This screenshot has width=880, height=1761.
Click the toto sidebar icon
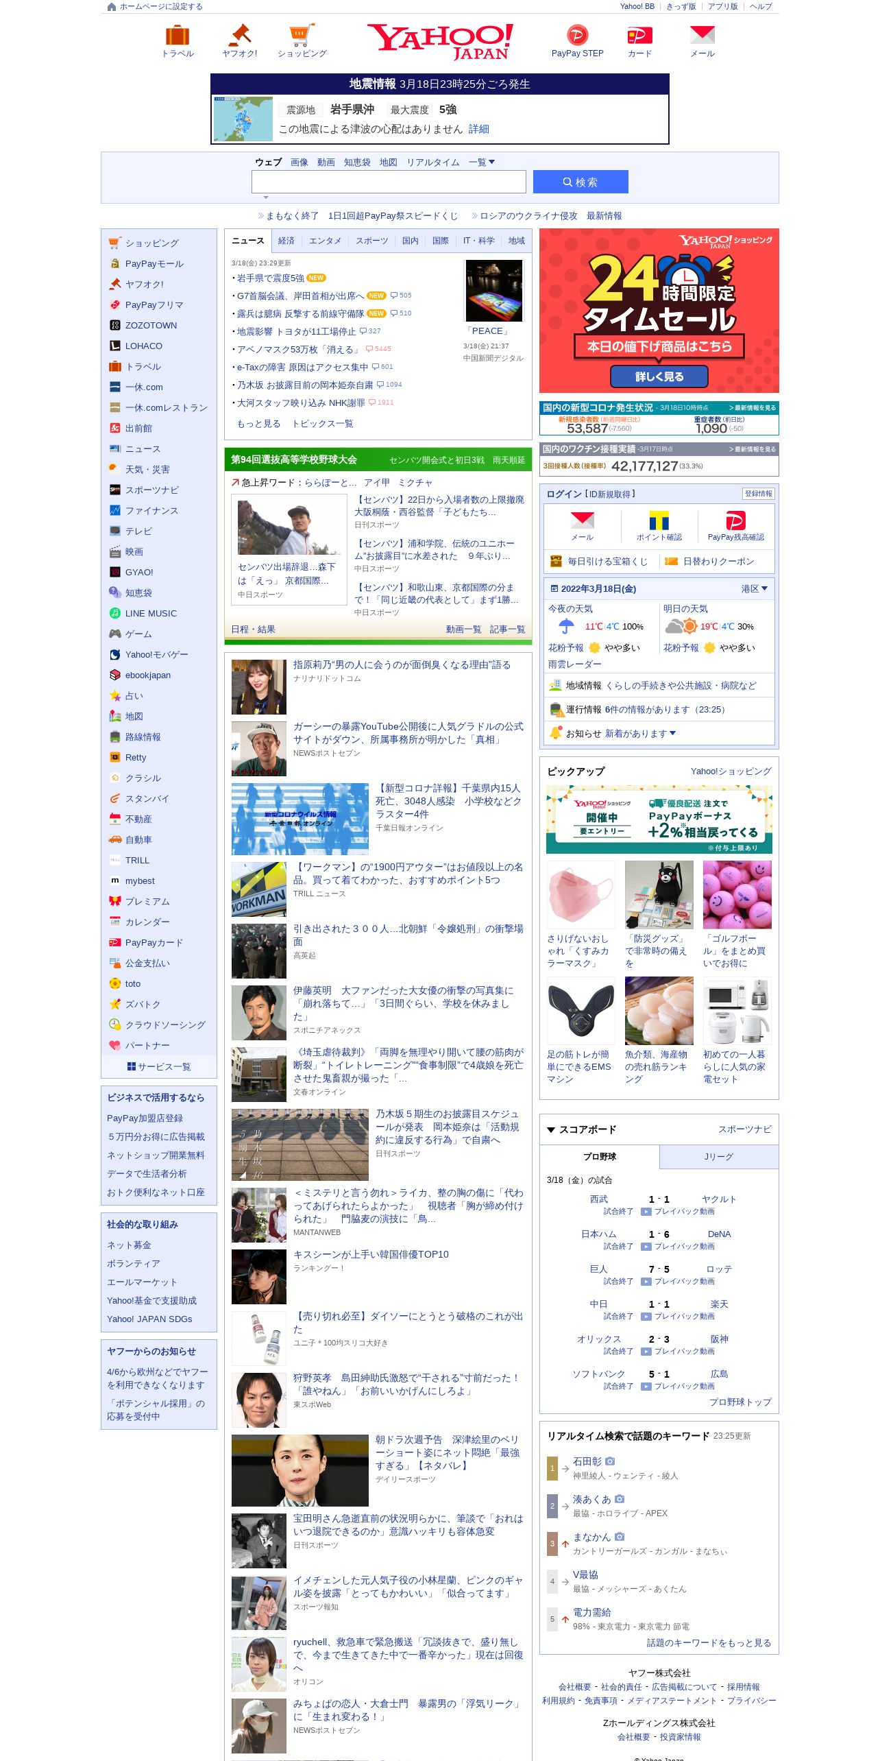coord(115,984)
